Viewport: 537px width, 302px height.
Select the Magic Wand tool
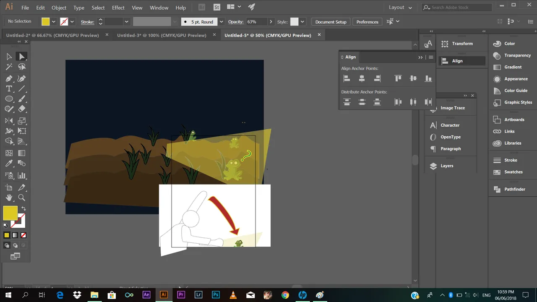coord(9,67)
